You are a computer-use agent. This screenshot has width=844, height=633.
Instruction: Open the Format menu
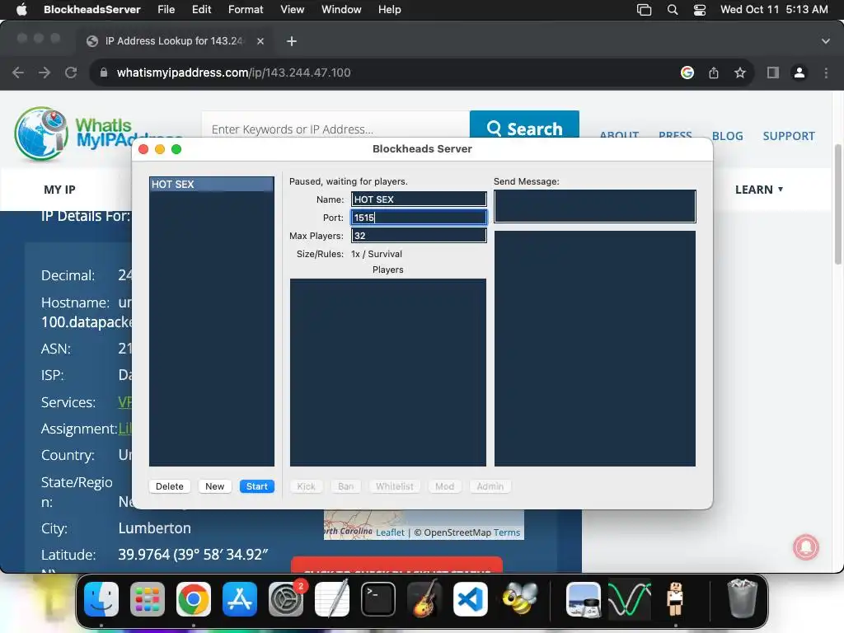pyautogui.click(x=246, y=10)
